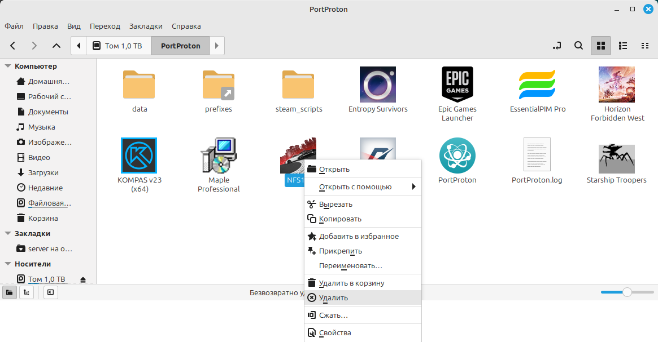Select the data folder icon
Viewport: 658px width, 342px height.
[140, 85]
